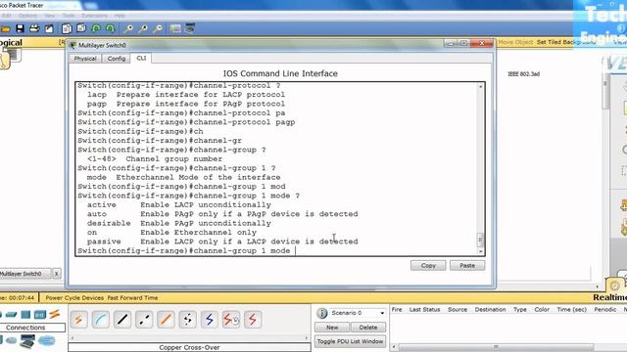Click Power Cycle Devices
The image size is (627, 352).
coord(74,297)
